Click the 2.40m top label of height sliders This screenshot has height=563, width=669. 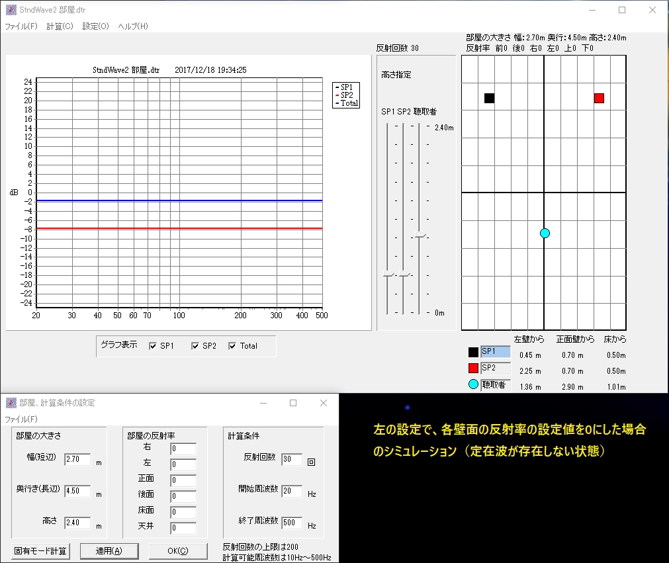[444, 128]
